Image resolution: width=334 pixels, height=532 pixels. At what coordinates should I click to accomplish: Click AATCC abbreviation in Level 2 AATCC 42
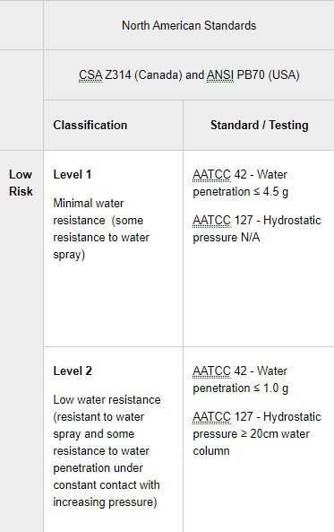click(x=211, y=371)
